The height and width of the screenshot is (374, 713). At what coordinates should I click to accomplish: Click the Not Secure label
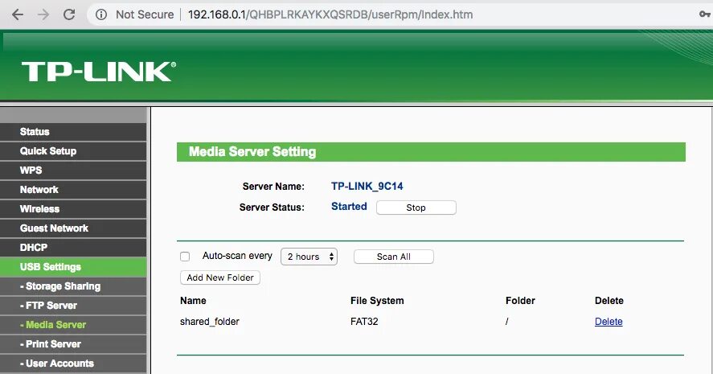tap(145, 14)
